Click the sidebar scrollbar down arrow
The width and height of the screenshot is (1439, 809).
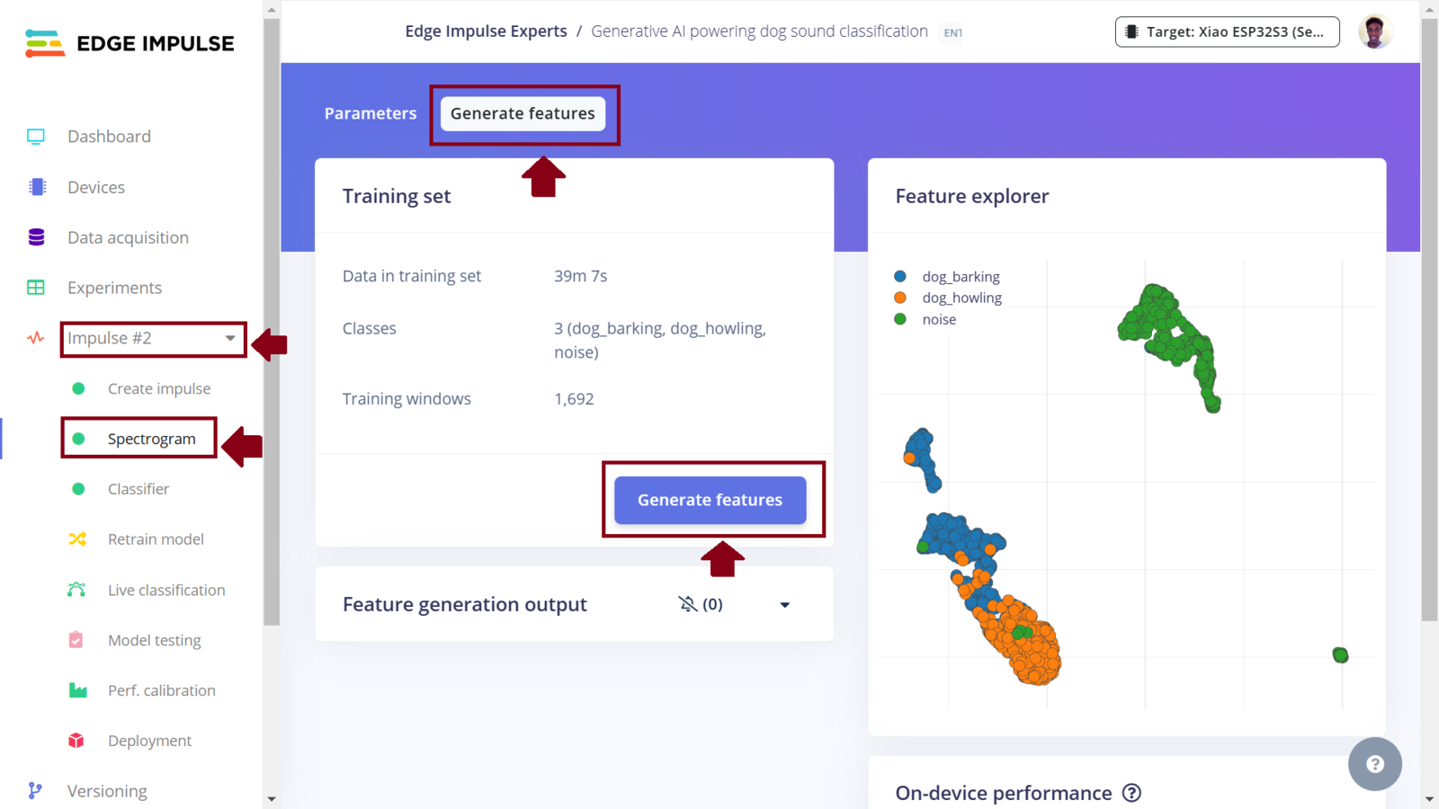coord(272,798)
